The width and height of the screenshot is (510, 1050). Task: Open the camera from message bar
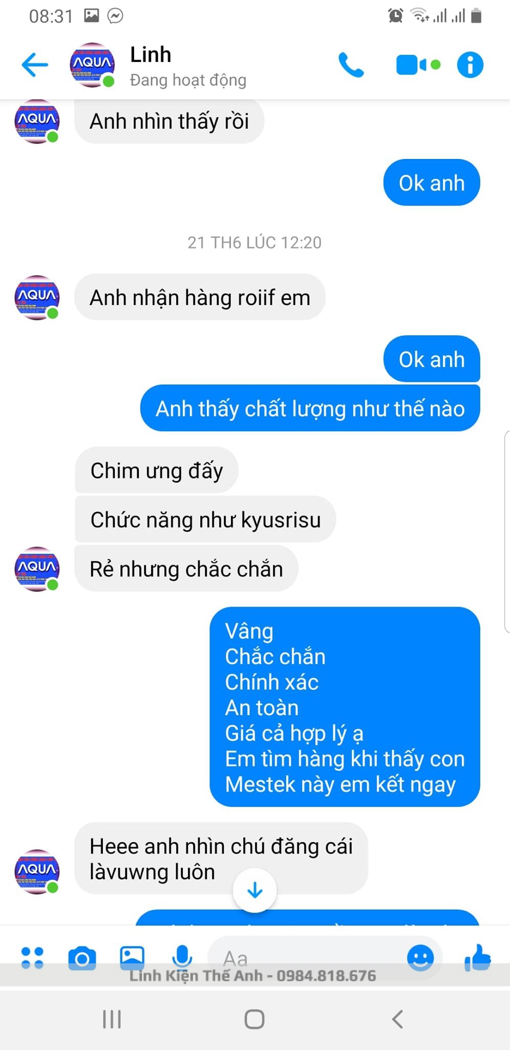click(x=82, y=958)
